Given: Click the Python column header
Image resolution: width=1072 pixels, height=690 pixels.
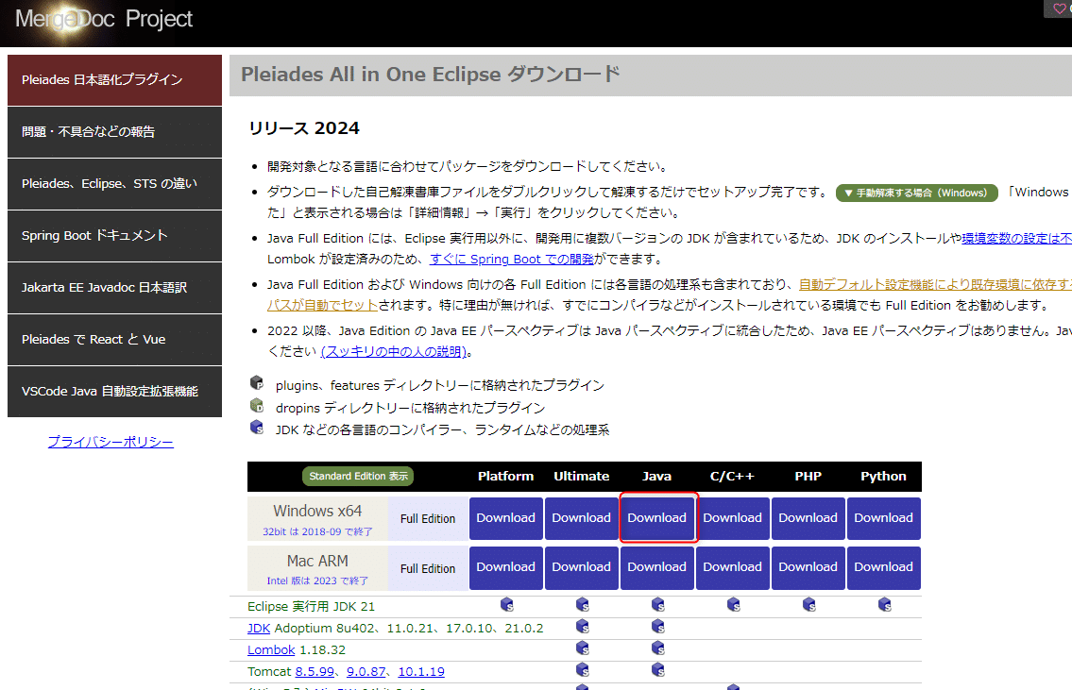Looking at the screenshot, I should click(883, 476).
